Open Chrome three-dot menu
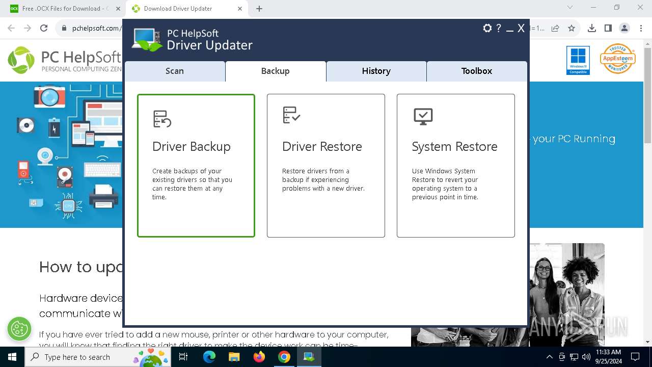This screenshot has height=367, width=652. (641, 29)
